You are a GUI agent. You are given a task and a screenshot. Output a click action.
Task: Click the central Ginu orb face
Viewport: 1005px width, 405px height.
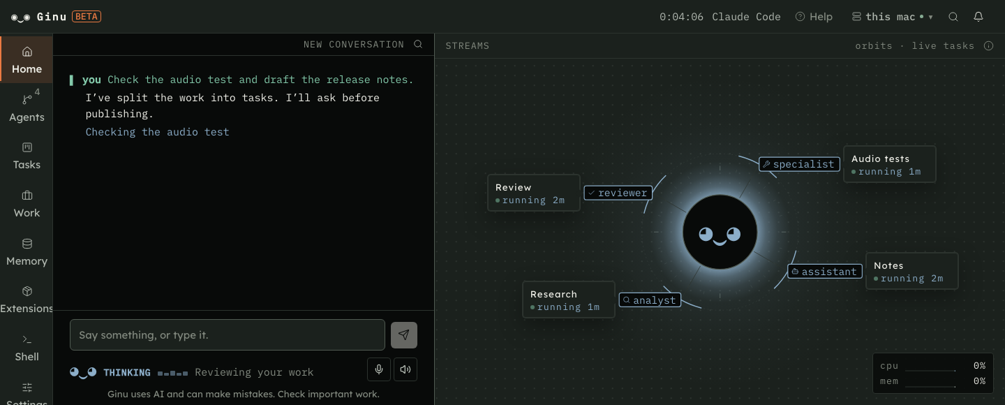pos(720,232)
